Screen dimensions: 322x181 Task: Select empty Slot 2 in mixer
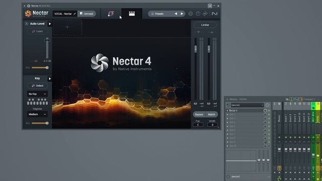[x=246, y=115]
